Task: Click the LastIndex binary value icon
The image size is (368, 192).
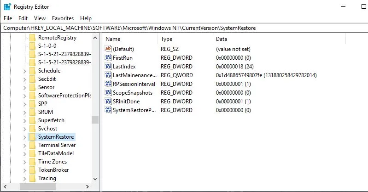Action: [x=109, y=66]
